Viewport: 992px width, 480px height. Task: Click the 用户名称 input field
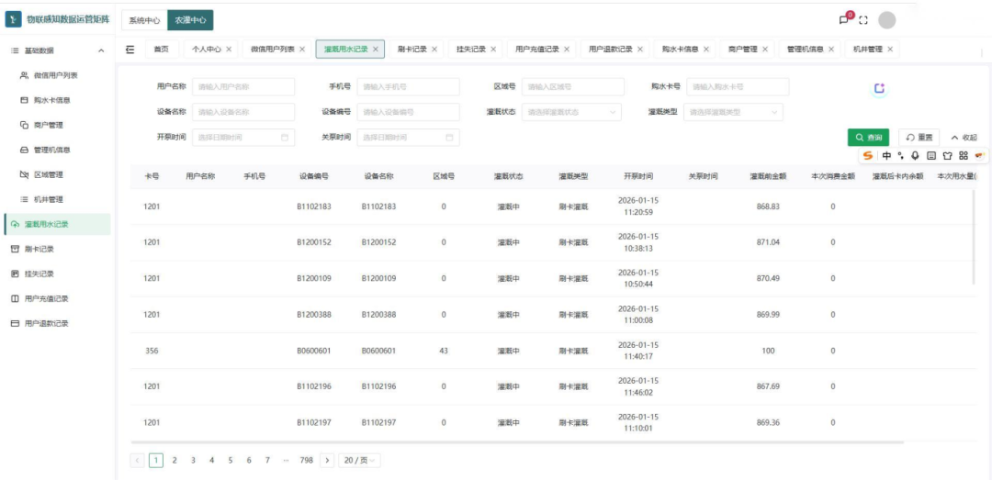[x=243, y=86]
